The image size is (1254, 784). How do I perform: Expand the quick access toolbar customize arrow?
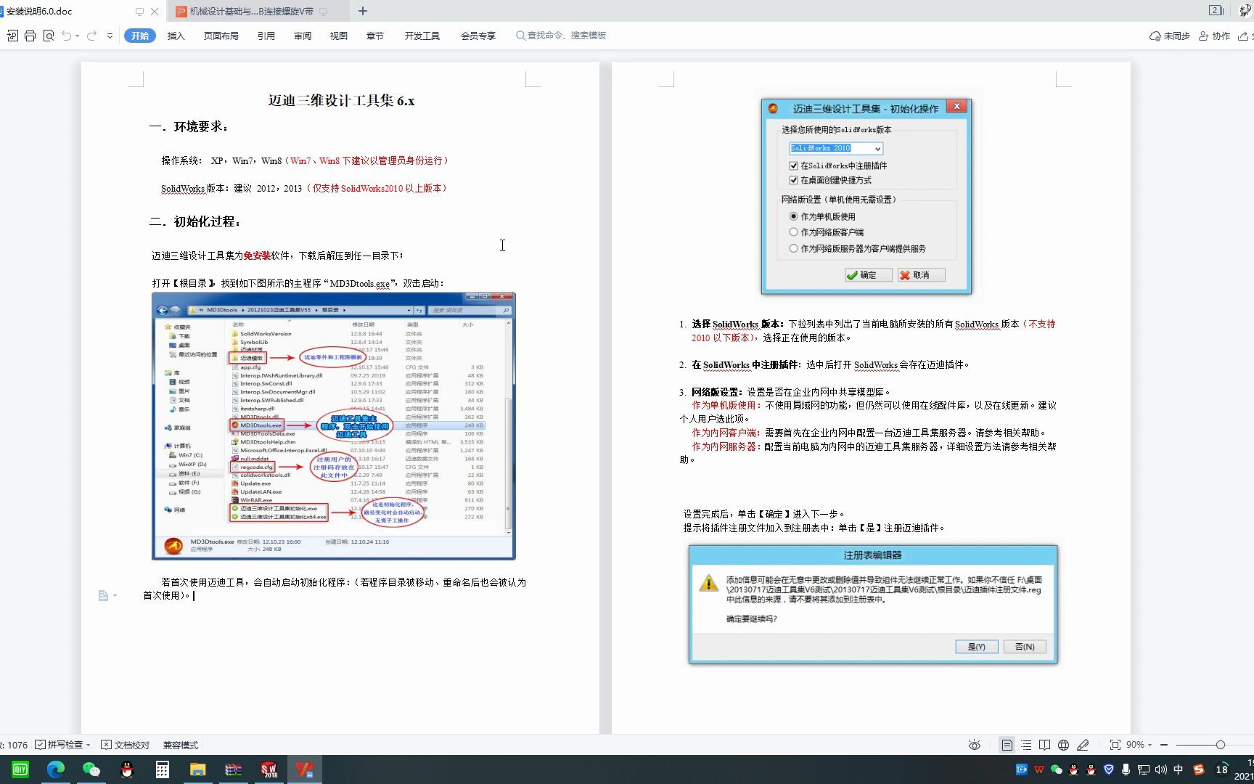pos(110,36)
